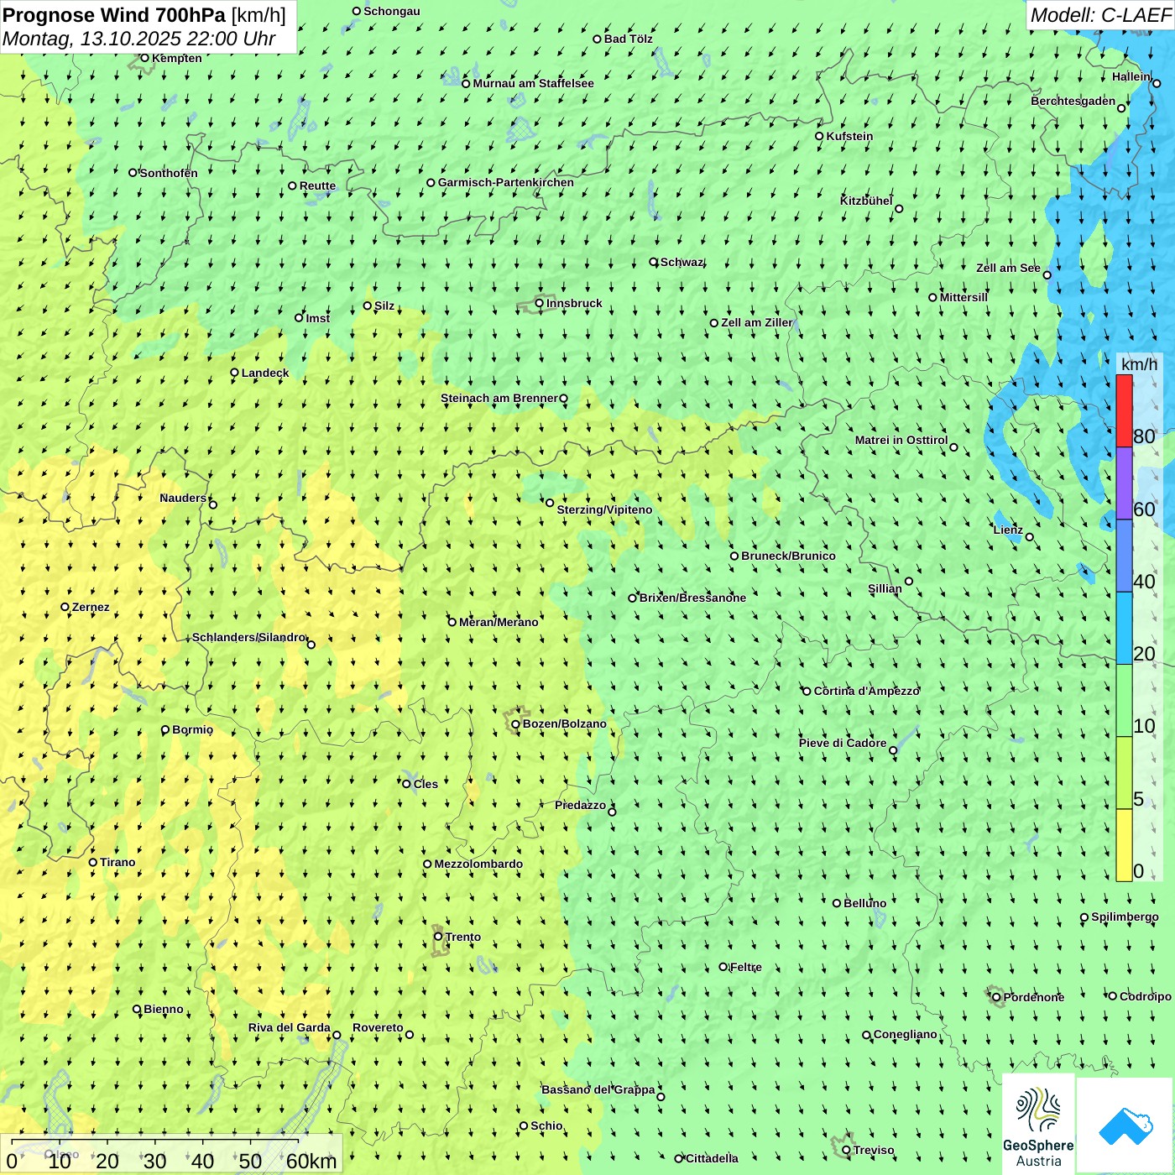Viewport: 1175px width, 1175px height.
Task: Click the 'Schio' label
Action: (x=546, y=1125)
